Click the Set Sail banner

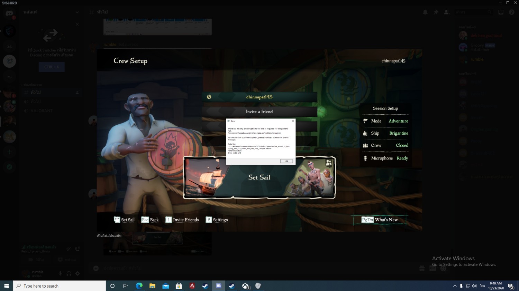pos(259,177)
